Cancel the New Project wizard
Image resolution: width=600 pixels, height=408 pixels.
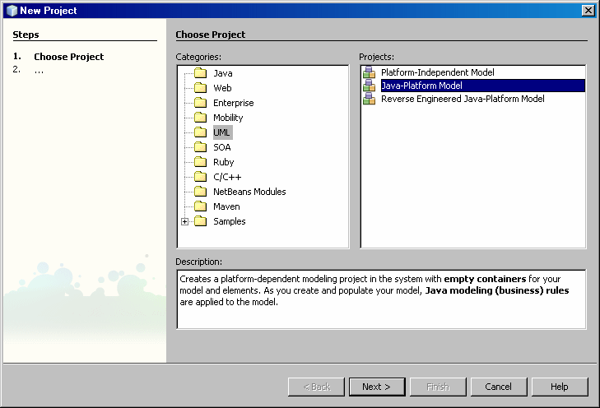[x=499, y=387]
